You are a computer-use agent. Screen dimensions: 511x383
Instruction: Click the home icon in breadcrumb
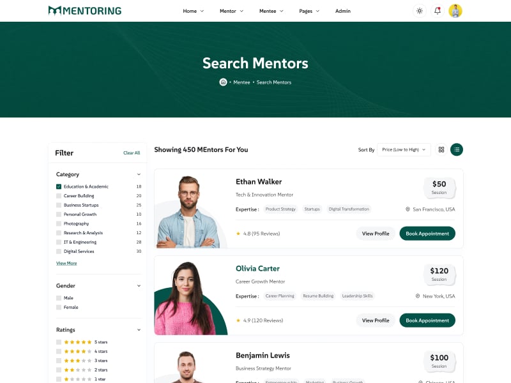[223, 82]
